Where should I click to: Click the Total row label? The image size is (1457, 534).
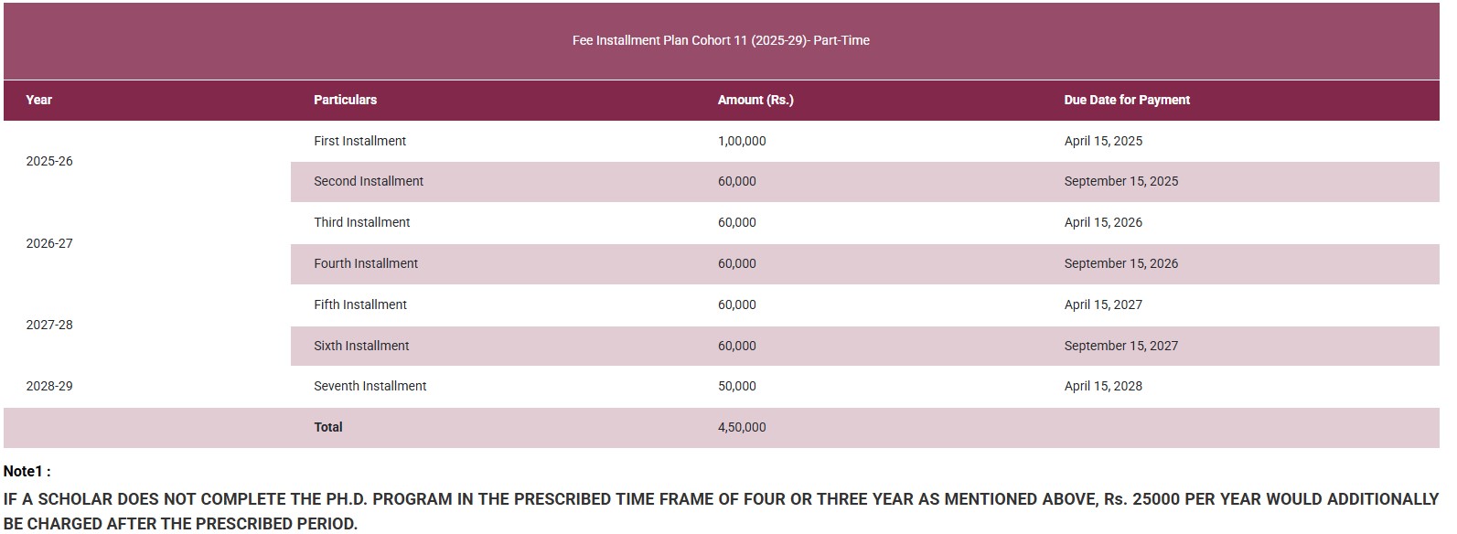click(x=328, y=427)
